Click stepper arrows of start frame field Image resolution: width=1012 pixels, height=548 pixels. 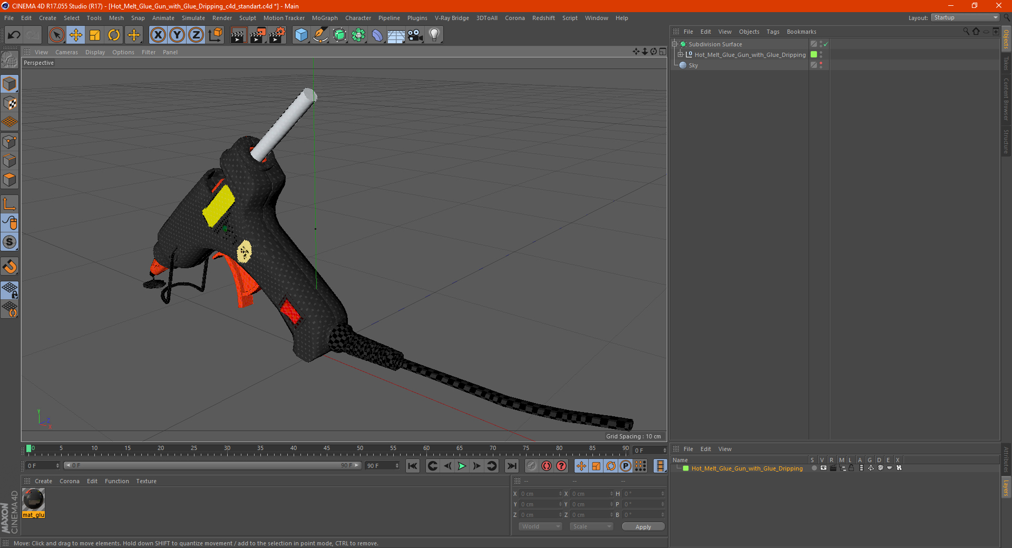pyautogui.click(x=57, y=466)
